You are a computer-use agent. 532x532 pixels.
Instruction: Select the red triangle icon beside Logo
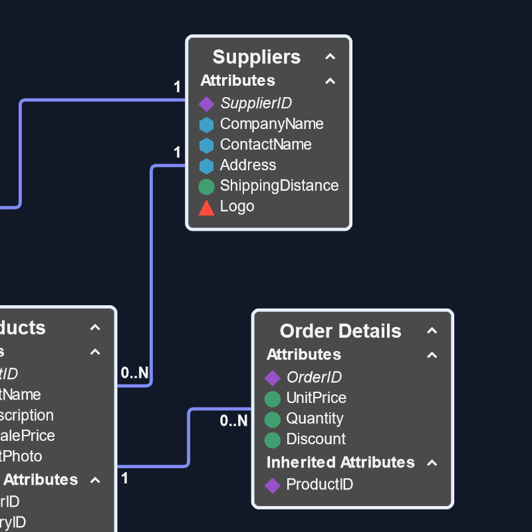click(206, 207)
